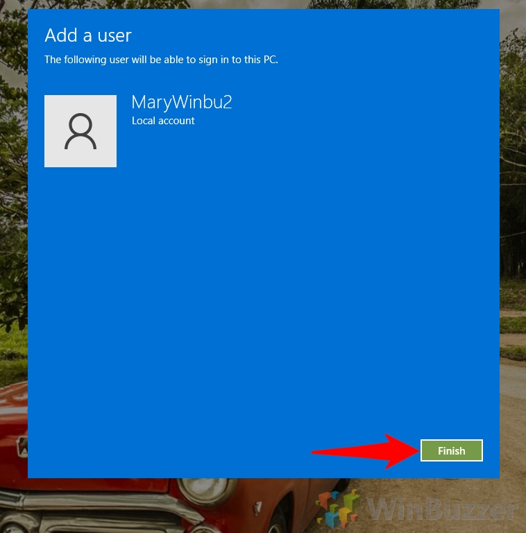Viewport: 526px width, 533px height.
Task: Click the Local account label
Action: (163, 121)
